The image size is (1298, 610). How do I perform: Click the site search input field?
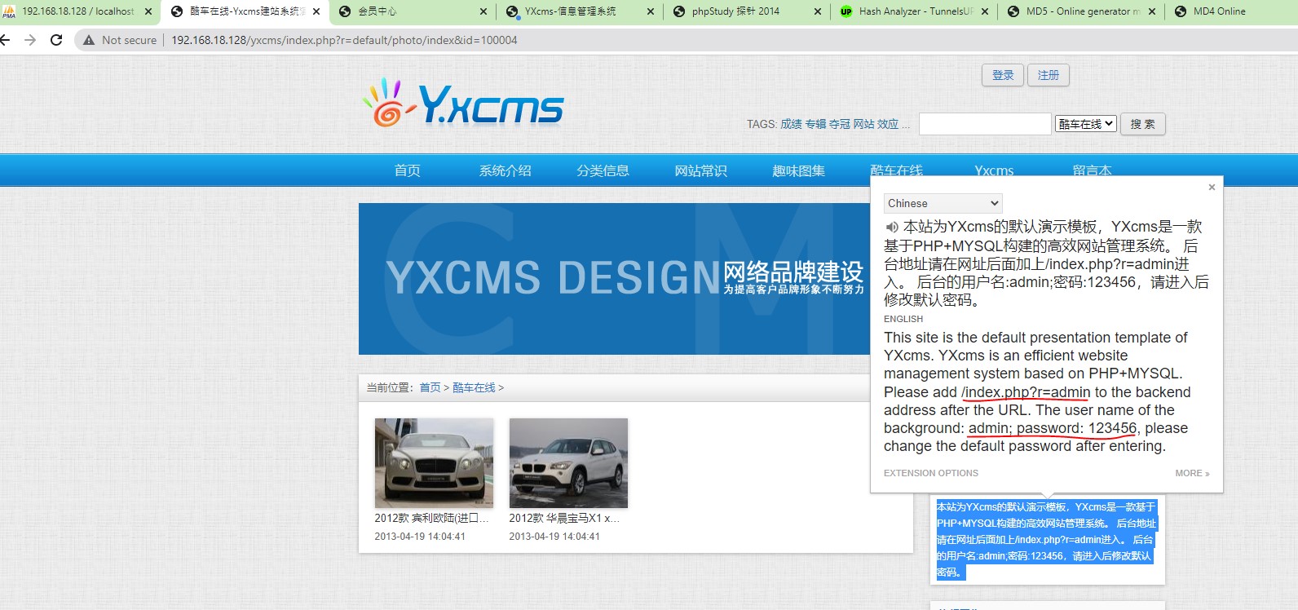(x=985, y=124)
